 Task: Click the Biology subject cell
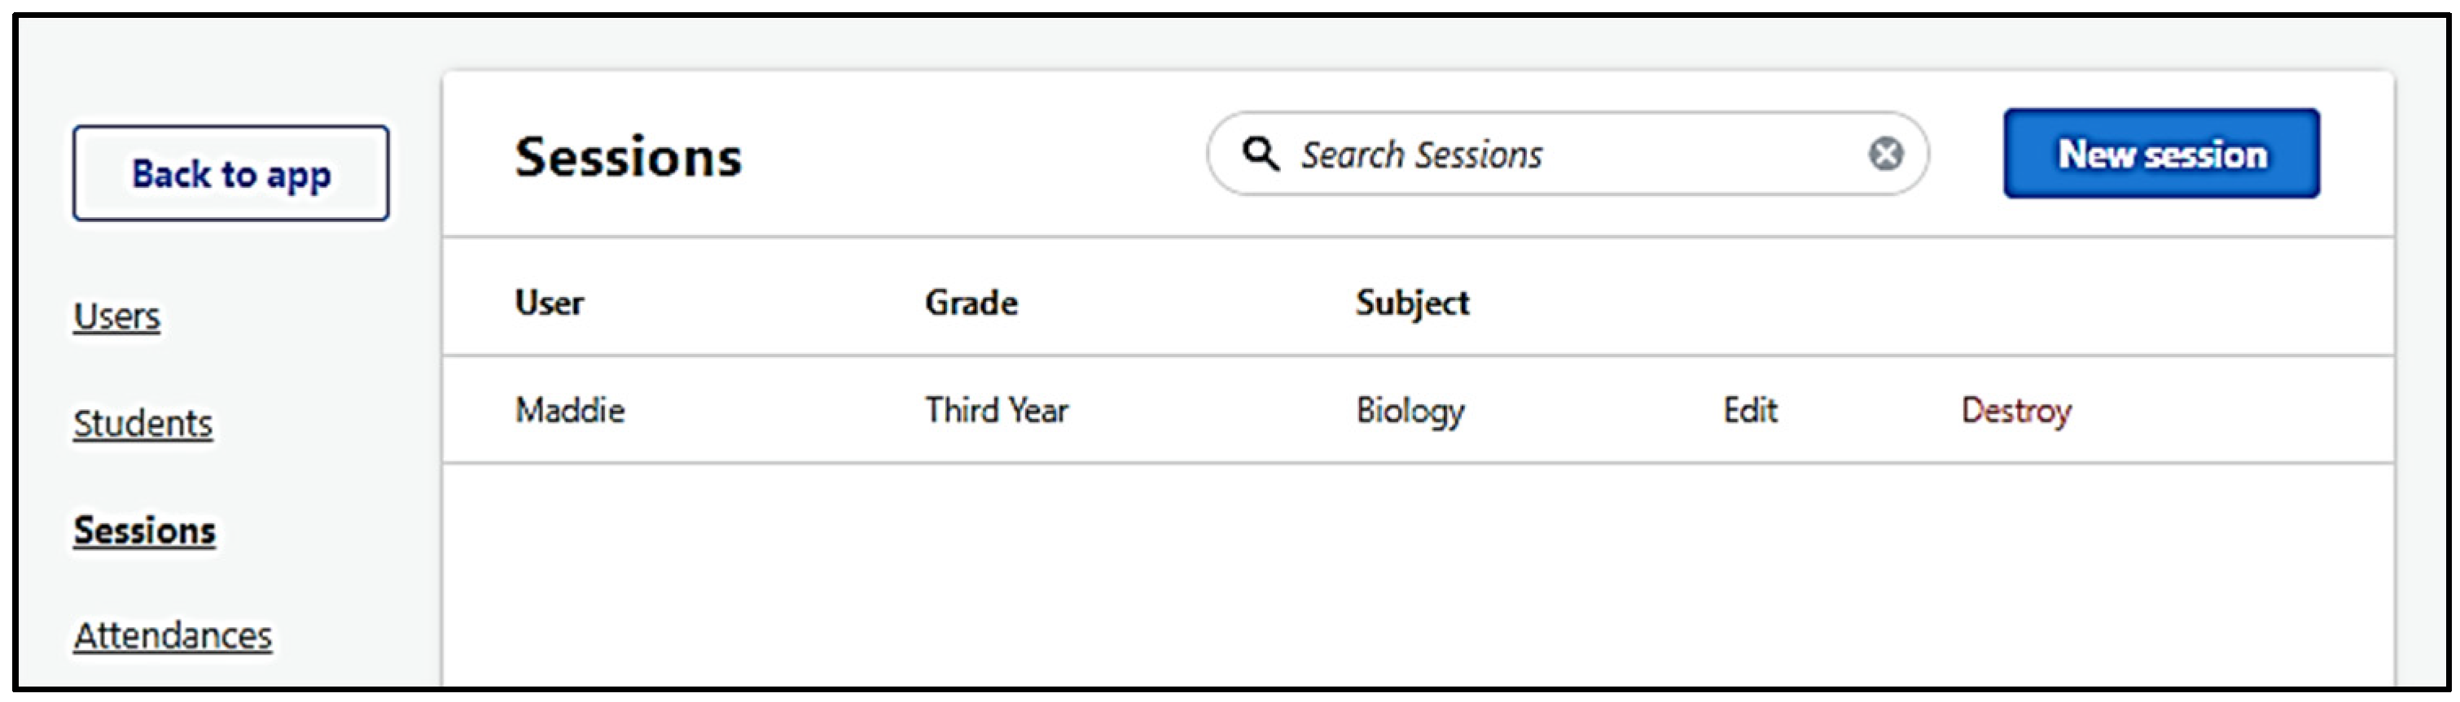click(1410, 410)
